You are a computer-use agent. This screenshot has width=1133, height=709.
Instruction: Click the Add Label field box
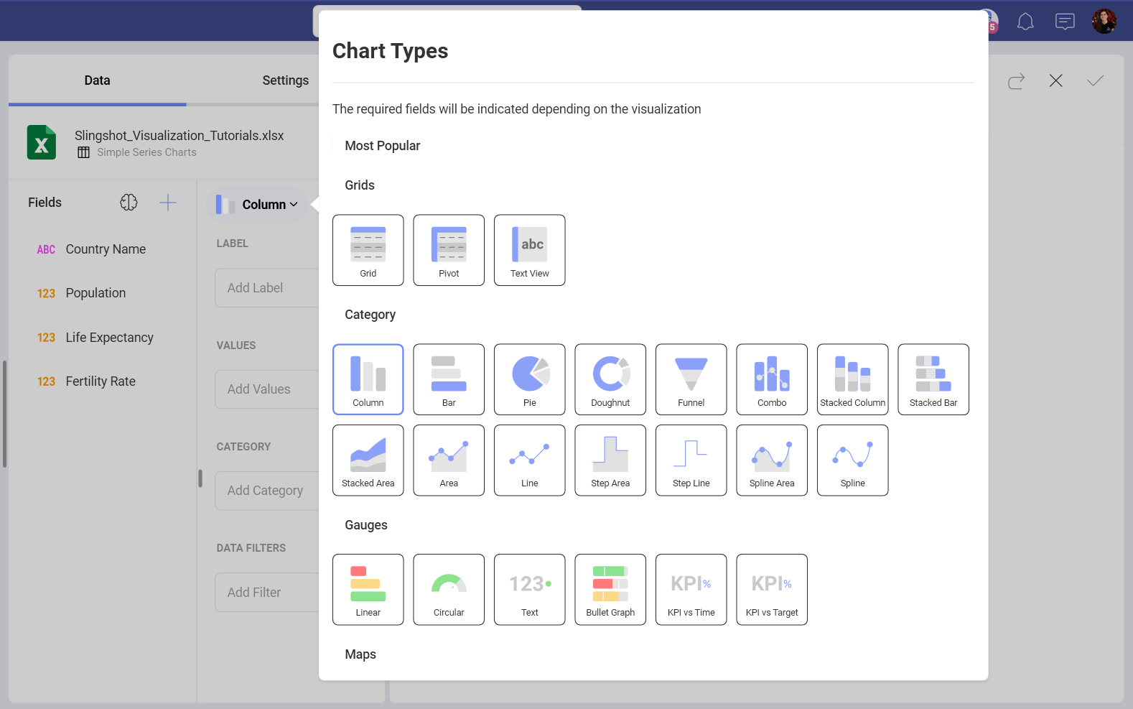tap(267, 288)
